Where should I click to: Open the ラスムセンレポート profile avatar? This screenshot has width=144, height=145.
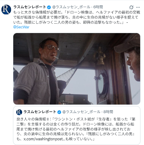click(6, 9)
